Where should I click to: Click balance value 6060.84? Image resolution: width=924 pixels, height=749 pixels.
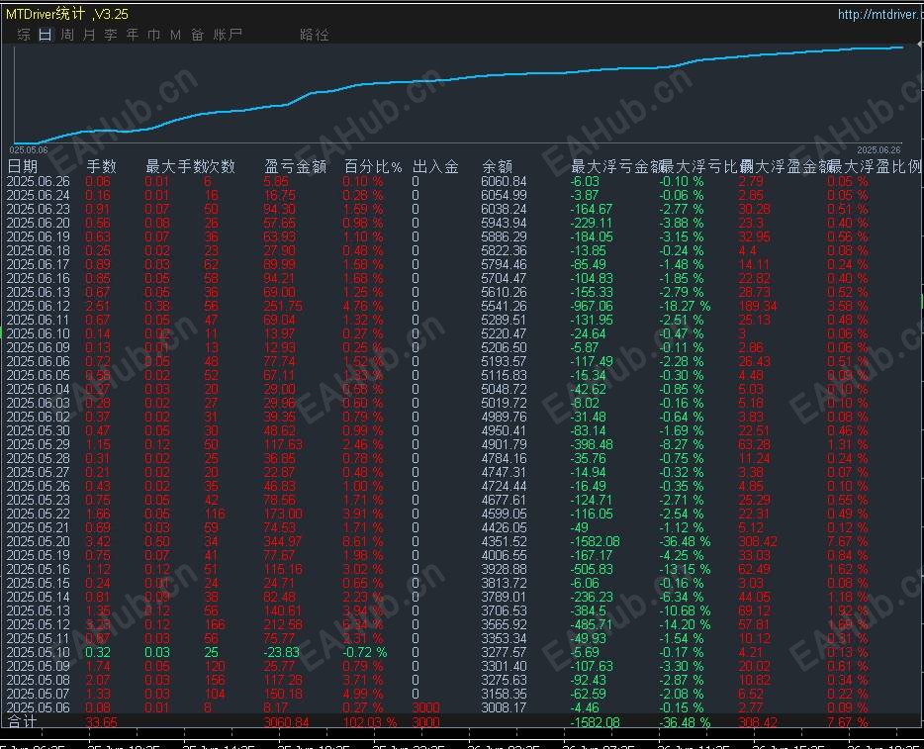pyautogui.click(x=504, y=181)
